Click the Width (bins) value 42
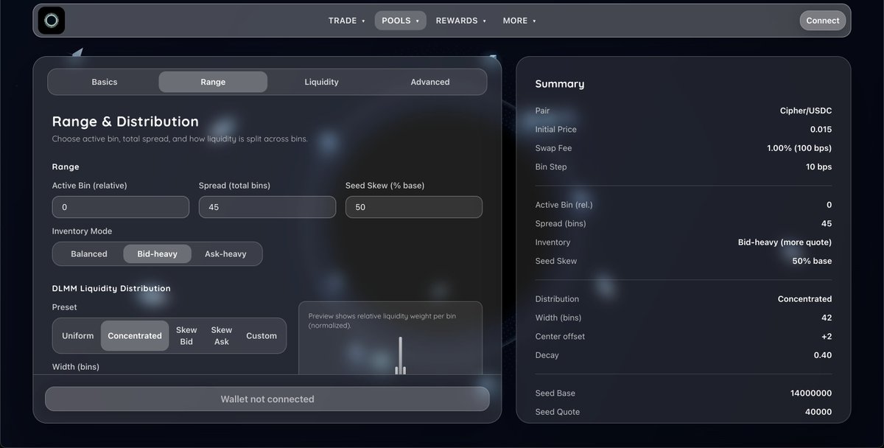884x448 pixels. pyautogui.click(x=827, y=318)
